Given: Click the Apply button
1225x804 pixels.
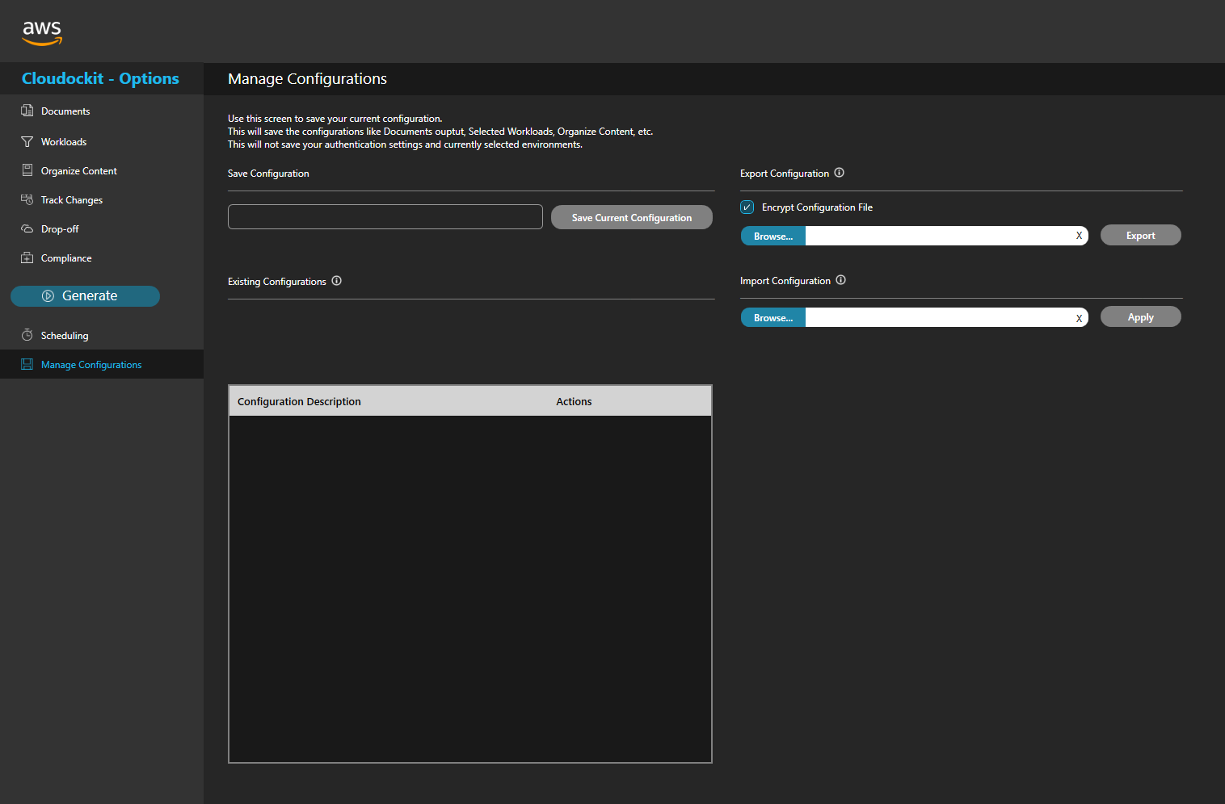Looking at the screenshot, I should point(1141,316).
